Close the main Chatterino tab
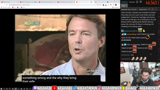Viewport: 160px width, 90px height. pos(126,6)
